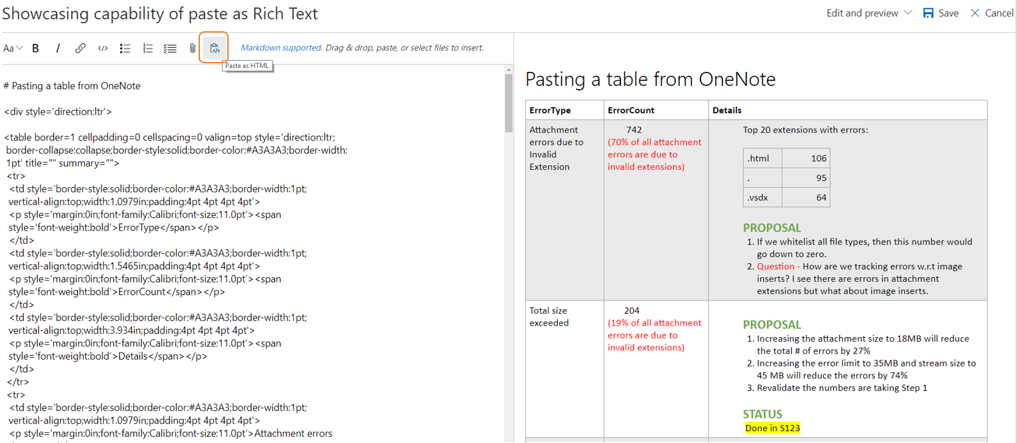Click the Paste as HTML icon

click(215, 48)
